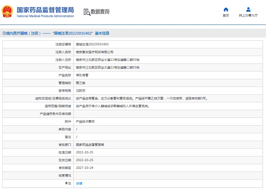Click the 变更情况 label

pyautogui.click(x=65, y=176)
